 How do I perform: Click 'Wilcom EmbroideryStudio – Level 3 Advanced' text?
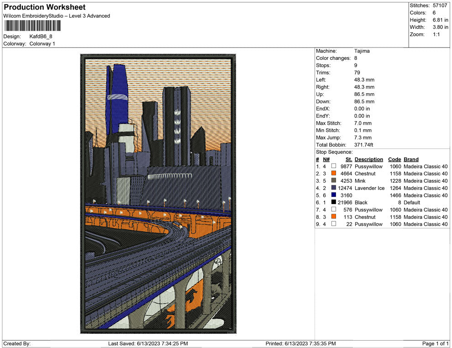tap(57, 16)
